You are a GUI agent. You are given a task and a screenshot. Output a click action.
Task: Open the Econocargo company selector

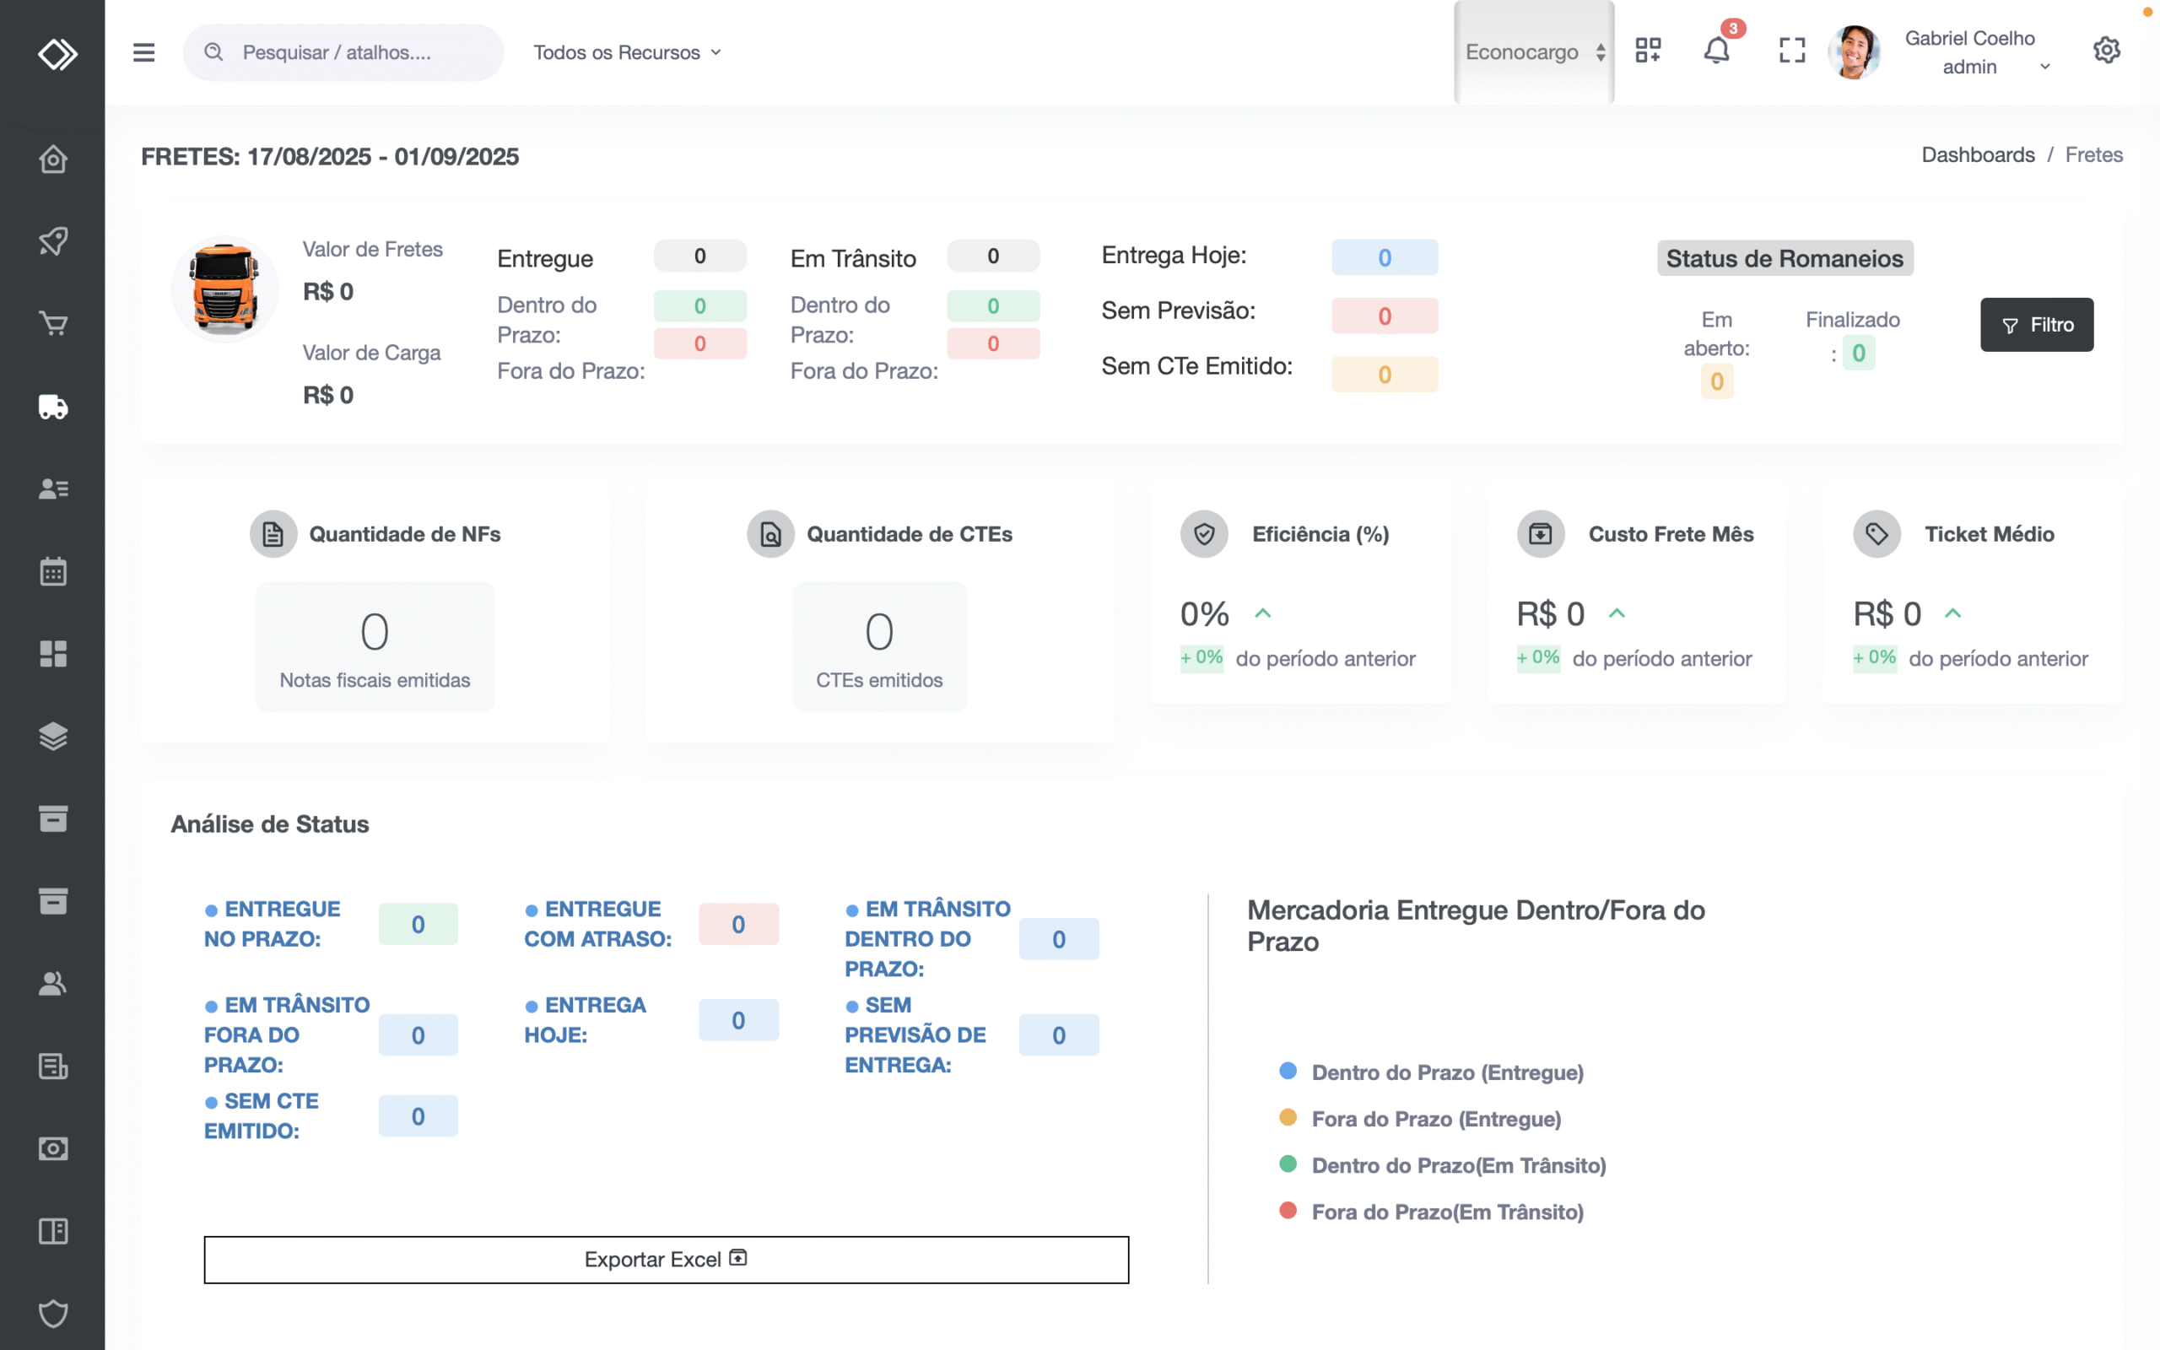(1533, 52)
